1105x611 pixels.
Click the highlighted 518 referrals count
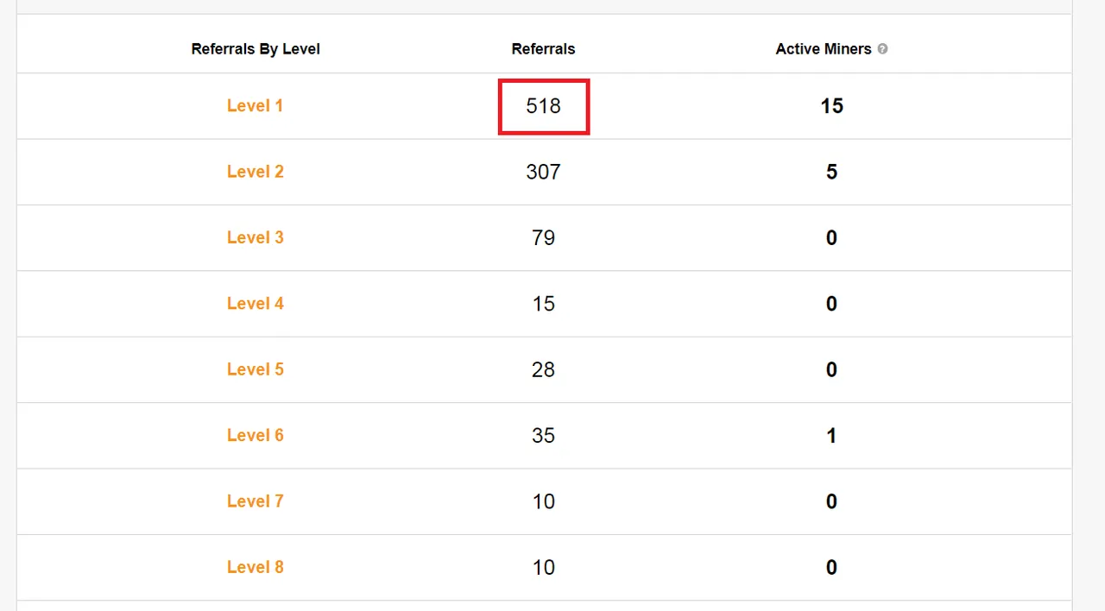544,106
